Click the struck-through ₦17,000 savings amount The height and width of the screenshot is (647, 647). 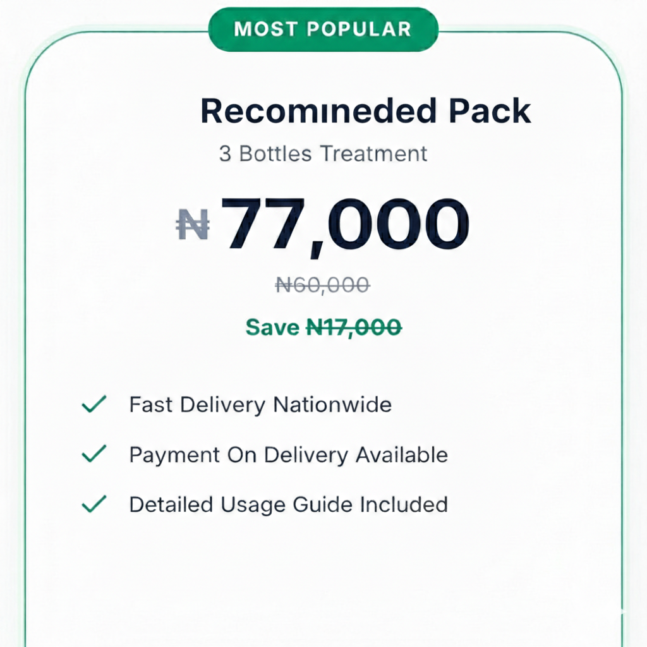coord(353,327)
